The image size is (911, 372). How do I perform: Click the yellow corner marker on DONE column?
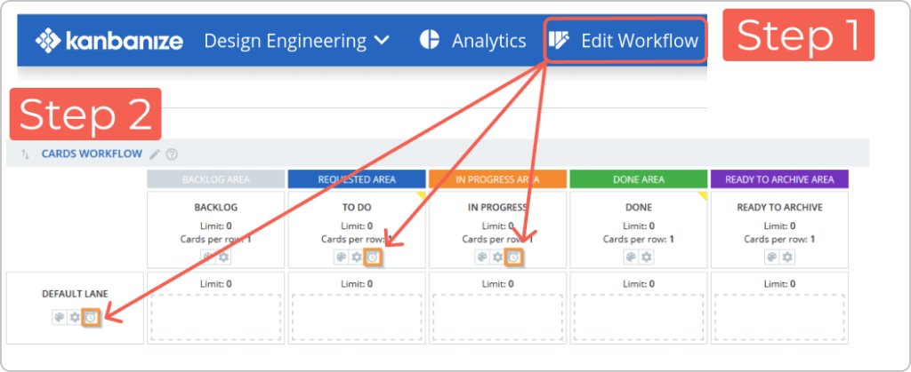click(x=704, y=195)
